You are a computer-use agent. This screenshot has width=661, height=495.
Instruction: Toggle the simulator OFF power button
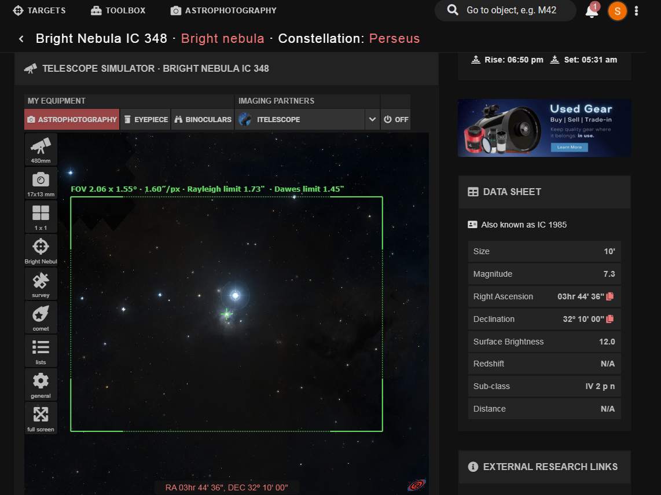pos(396,119)
